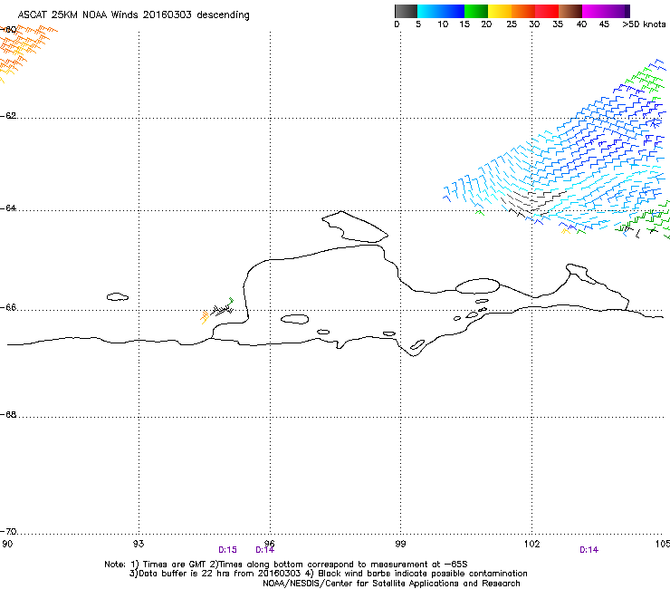Click the note about black wind barbs contamination
The width and height of the screenshot is (670, 589).
tap(416, 574)
